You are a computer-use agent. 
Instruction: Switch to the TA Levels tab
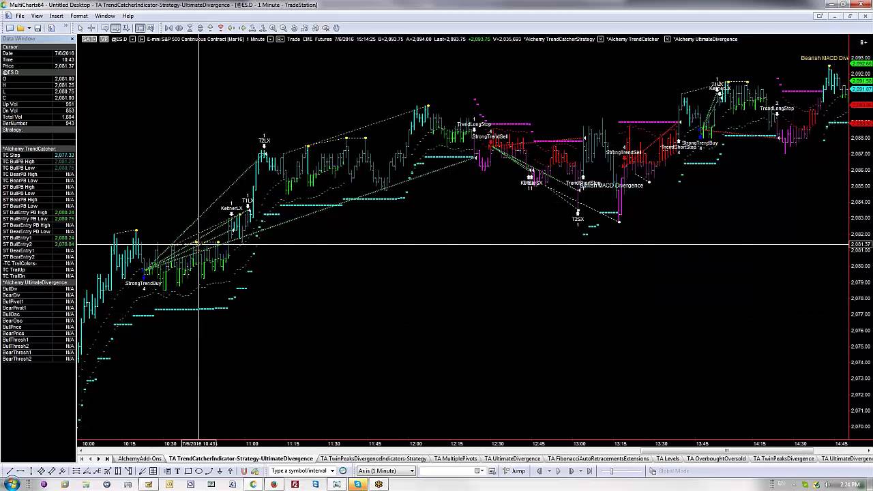click(668, 458)
